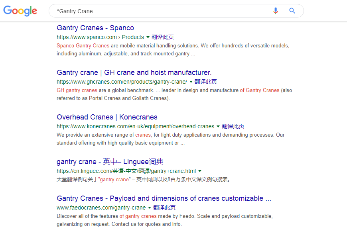347x239 pixels.
Task: Click the www.faedocranes.com/gantry-crane URL text
Action: point(101,208)
